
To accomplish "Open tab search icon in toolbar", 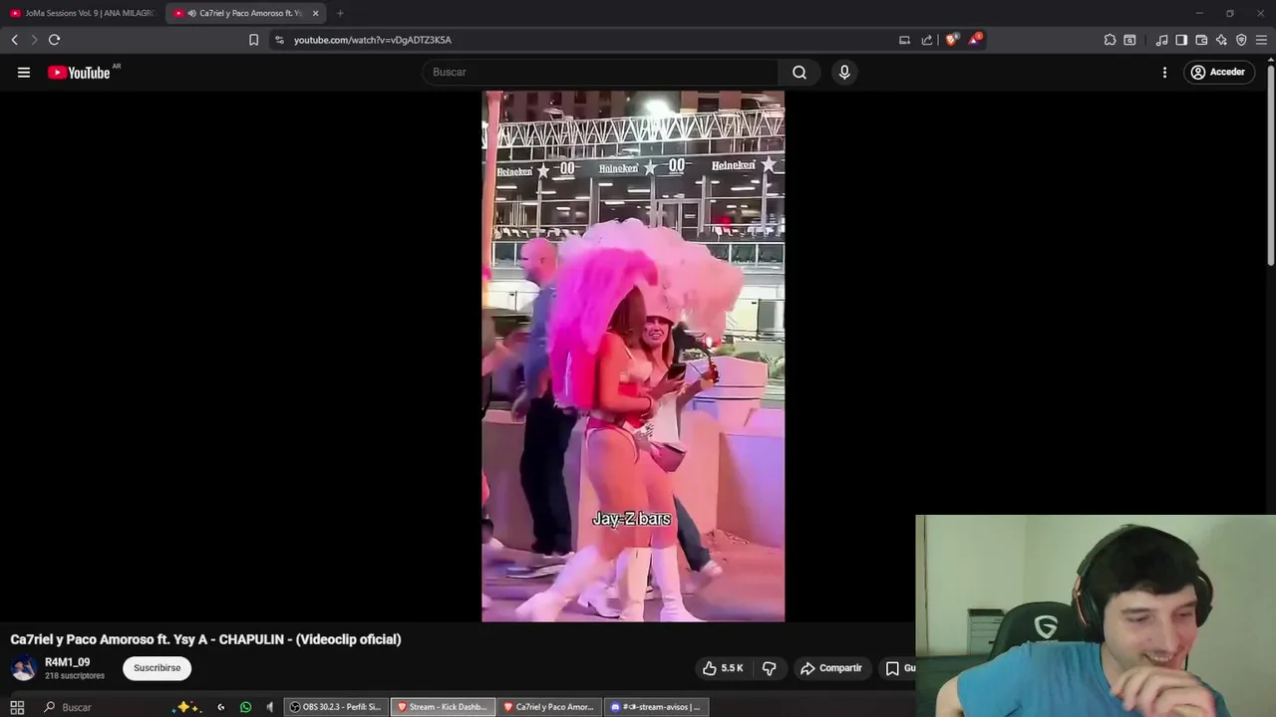I will (x=1129, y=40).
